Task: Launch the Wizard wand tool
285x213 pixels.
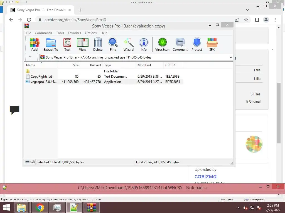Action: (129, 44)
